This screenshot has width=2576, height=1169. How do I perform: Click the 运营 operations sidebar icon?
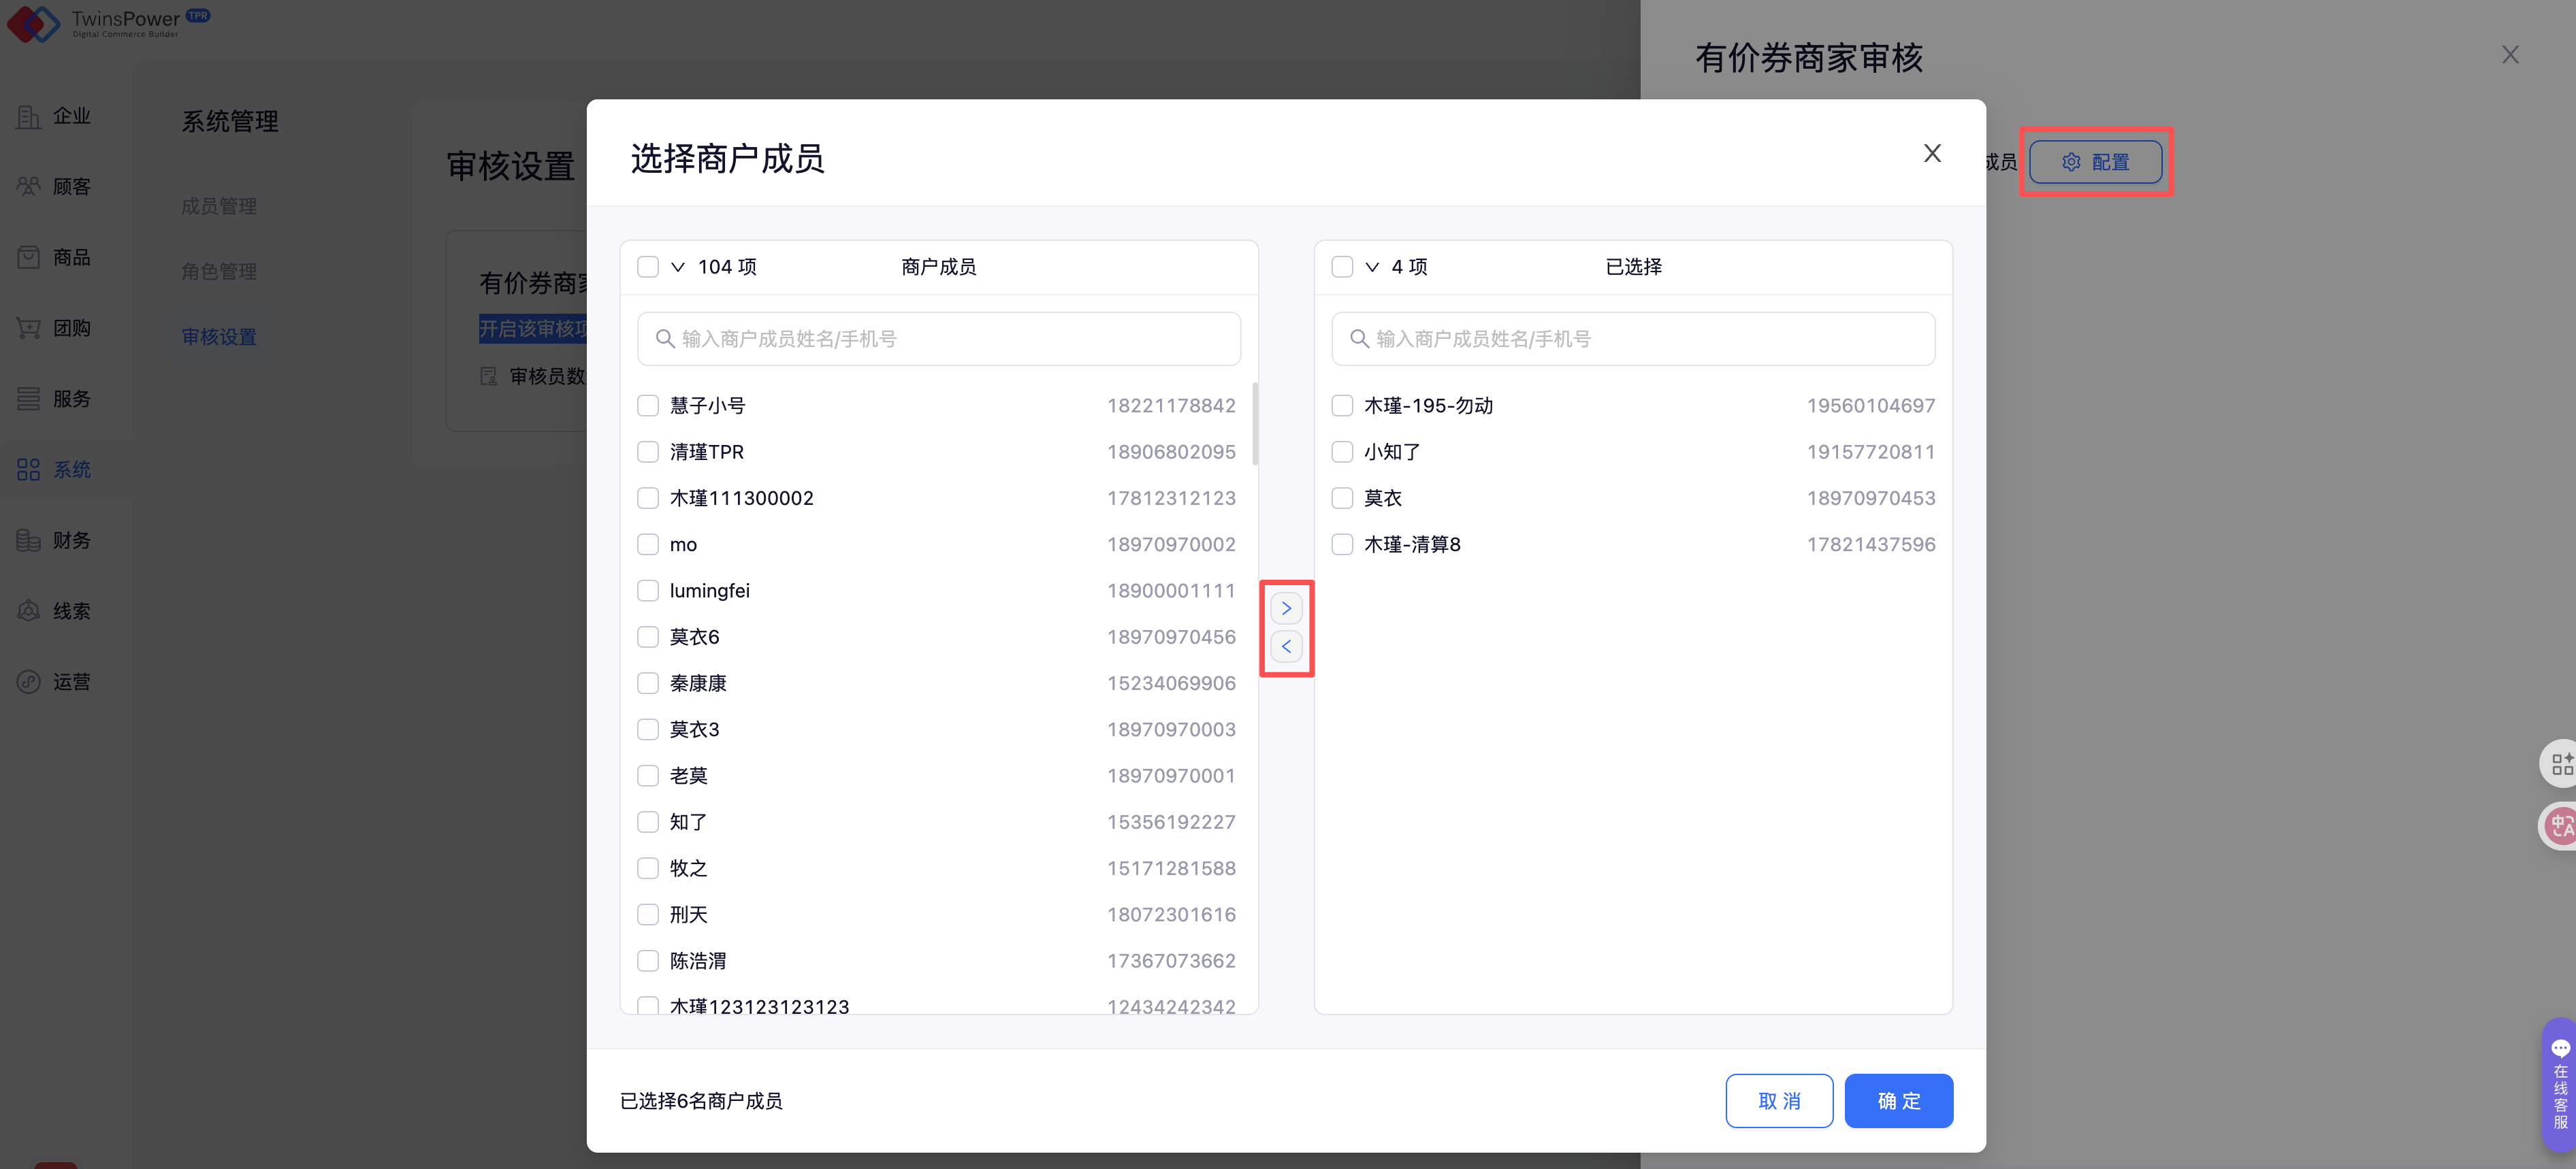coord(28,681)
